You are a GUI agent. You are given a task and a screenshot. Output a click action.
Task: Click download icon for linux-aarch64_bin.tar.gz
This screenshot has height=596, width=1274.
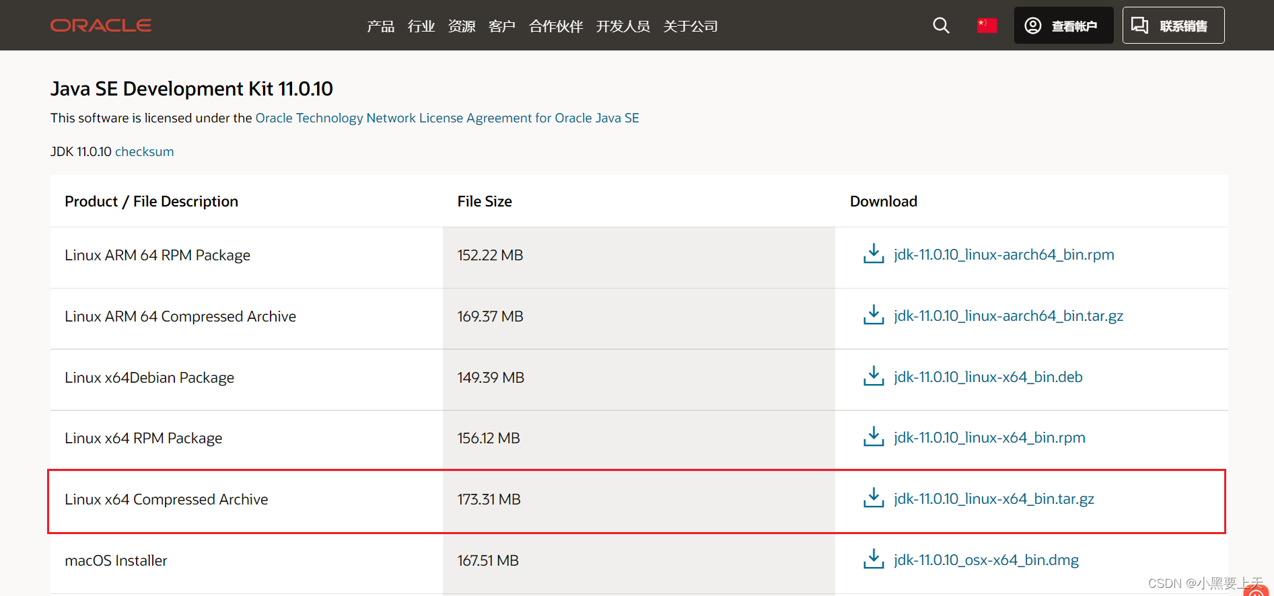click(874, 315)
